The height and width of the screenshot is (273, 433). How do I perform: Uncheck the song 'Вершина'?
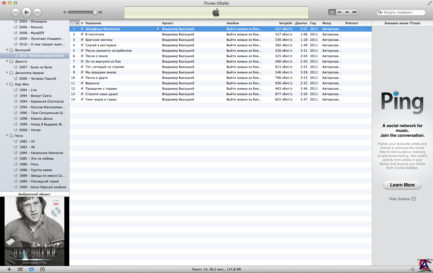[x=82, y=83]
